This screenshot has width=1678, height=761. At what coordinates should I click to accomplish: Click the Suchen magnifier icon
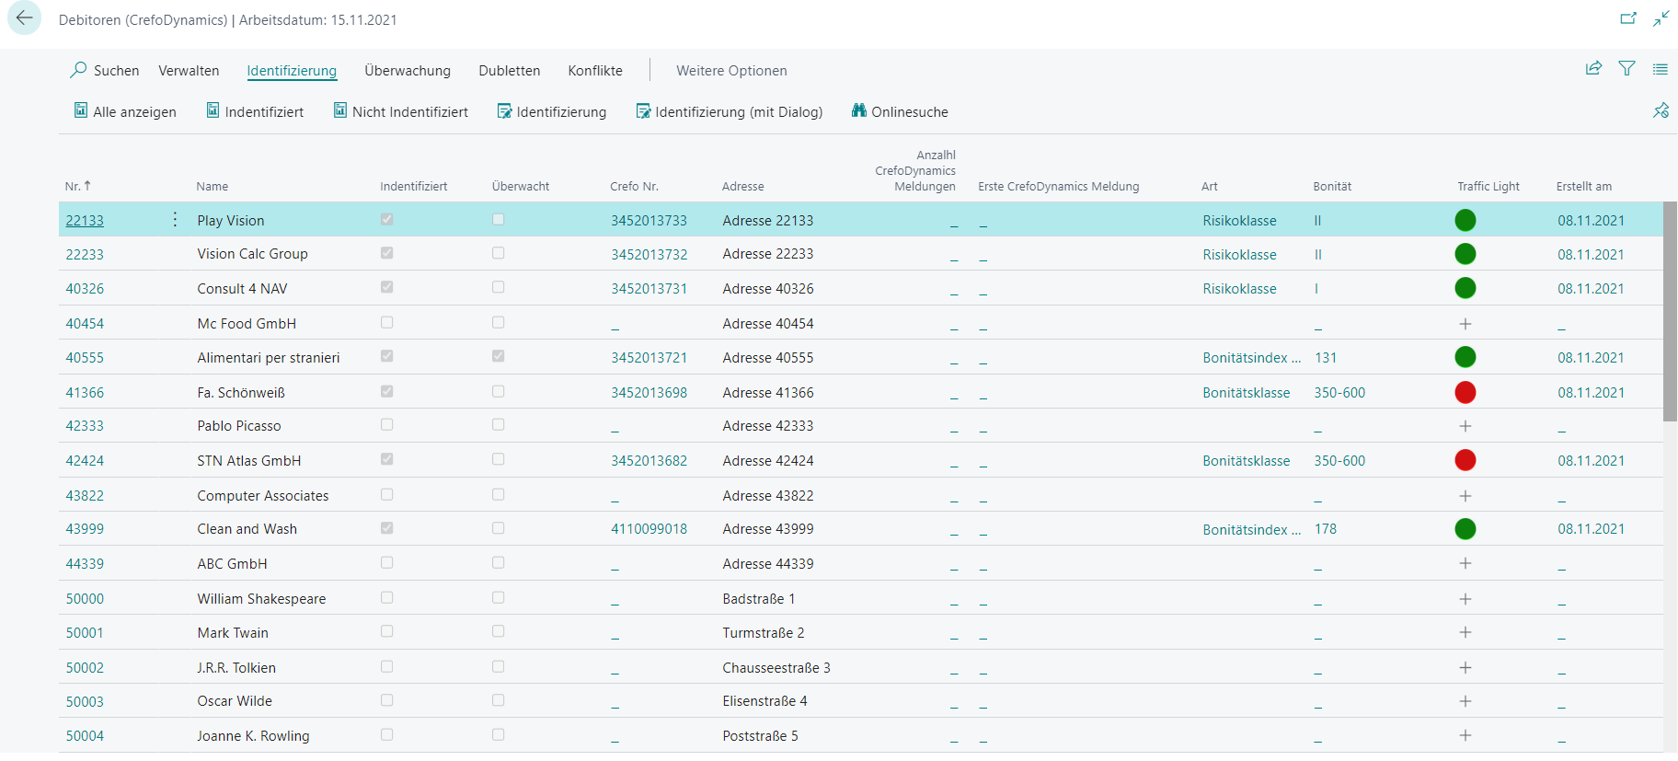[79, 70]
